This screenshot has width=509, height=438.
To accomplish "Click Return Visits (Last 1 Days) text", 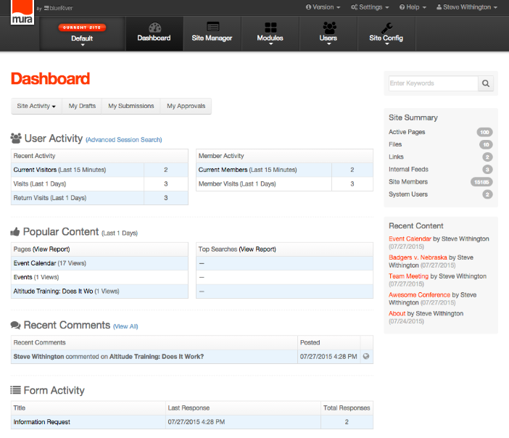I will (x=50, y=198).
